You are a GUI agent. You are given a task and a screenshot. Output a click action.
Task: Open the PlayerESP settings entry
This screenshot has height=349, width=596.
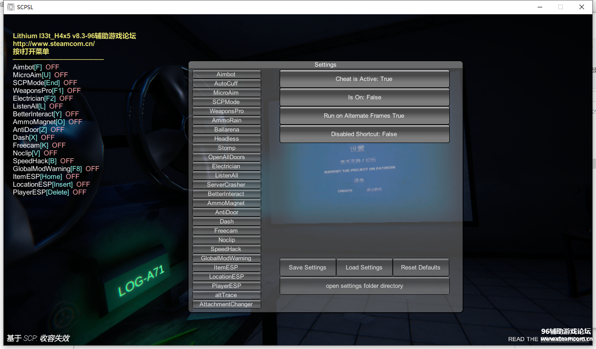(x=226, y=286)
